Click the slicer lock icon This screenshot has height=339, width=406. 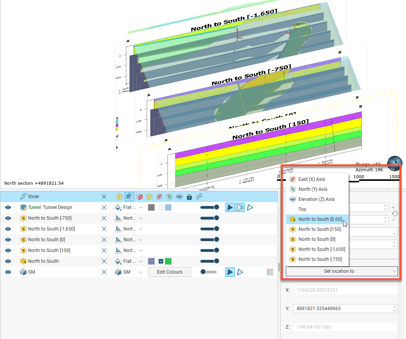coord(189,197)
